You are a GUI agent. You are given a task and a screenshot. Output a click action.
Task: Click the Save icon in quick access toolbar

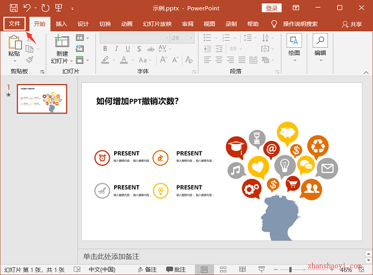(14, 8)
